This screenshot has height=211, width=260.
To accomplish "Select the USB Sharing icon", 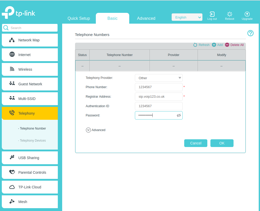I will 12,158.
